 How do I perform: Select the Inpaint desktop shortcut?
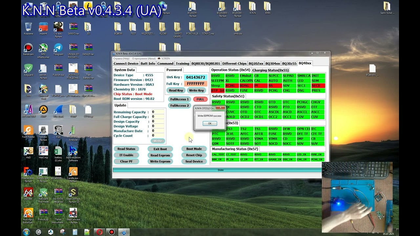click(x=43, y=29)
